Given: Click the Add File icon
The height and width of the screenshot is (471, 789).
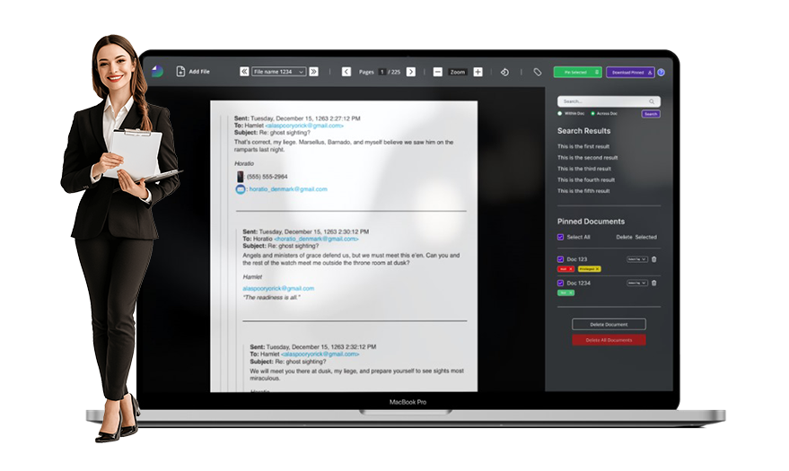Looking at the screenshot, I should (180, 72).
